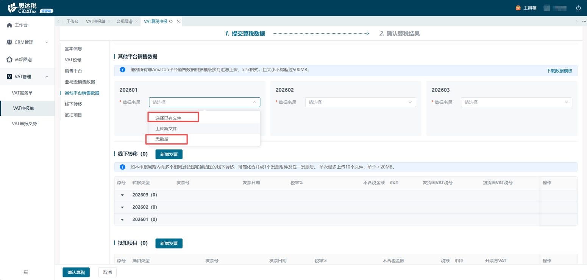Click the 工作台 home icon in sidebar
Viewport: 587px width, 280px height.
[x=9, y=25]
